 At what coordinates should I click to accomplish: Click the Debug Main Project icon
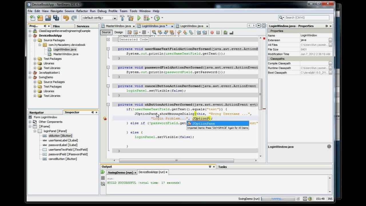click(x=146, y=18)
